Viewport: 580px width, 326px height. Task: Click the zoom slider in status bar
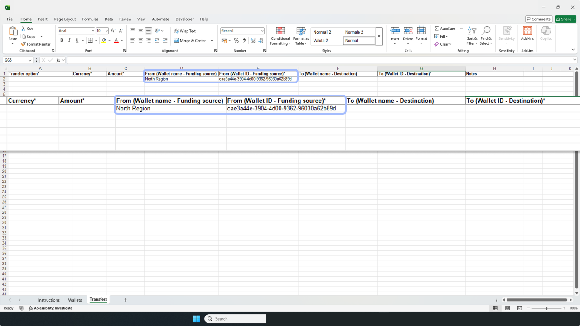[x=546, y=308]
